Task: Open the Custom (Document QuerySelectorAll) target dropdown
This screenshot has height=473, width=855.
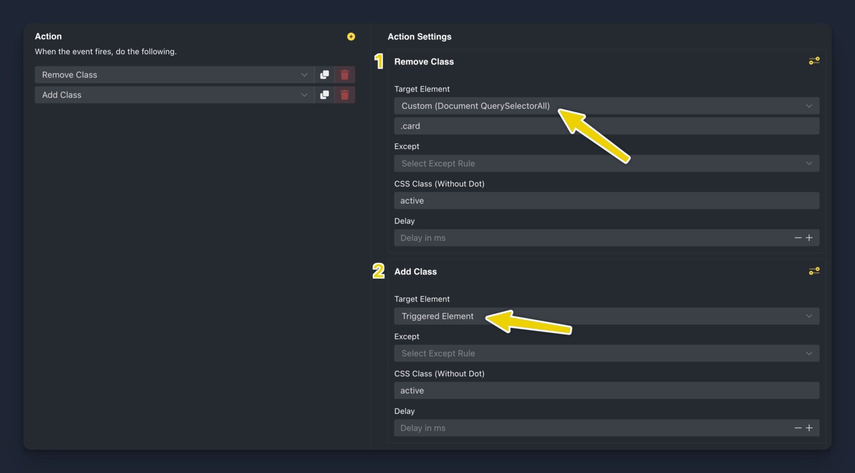Action: 607,106
